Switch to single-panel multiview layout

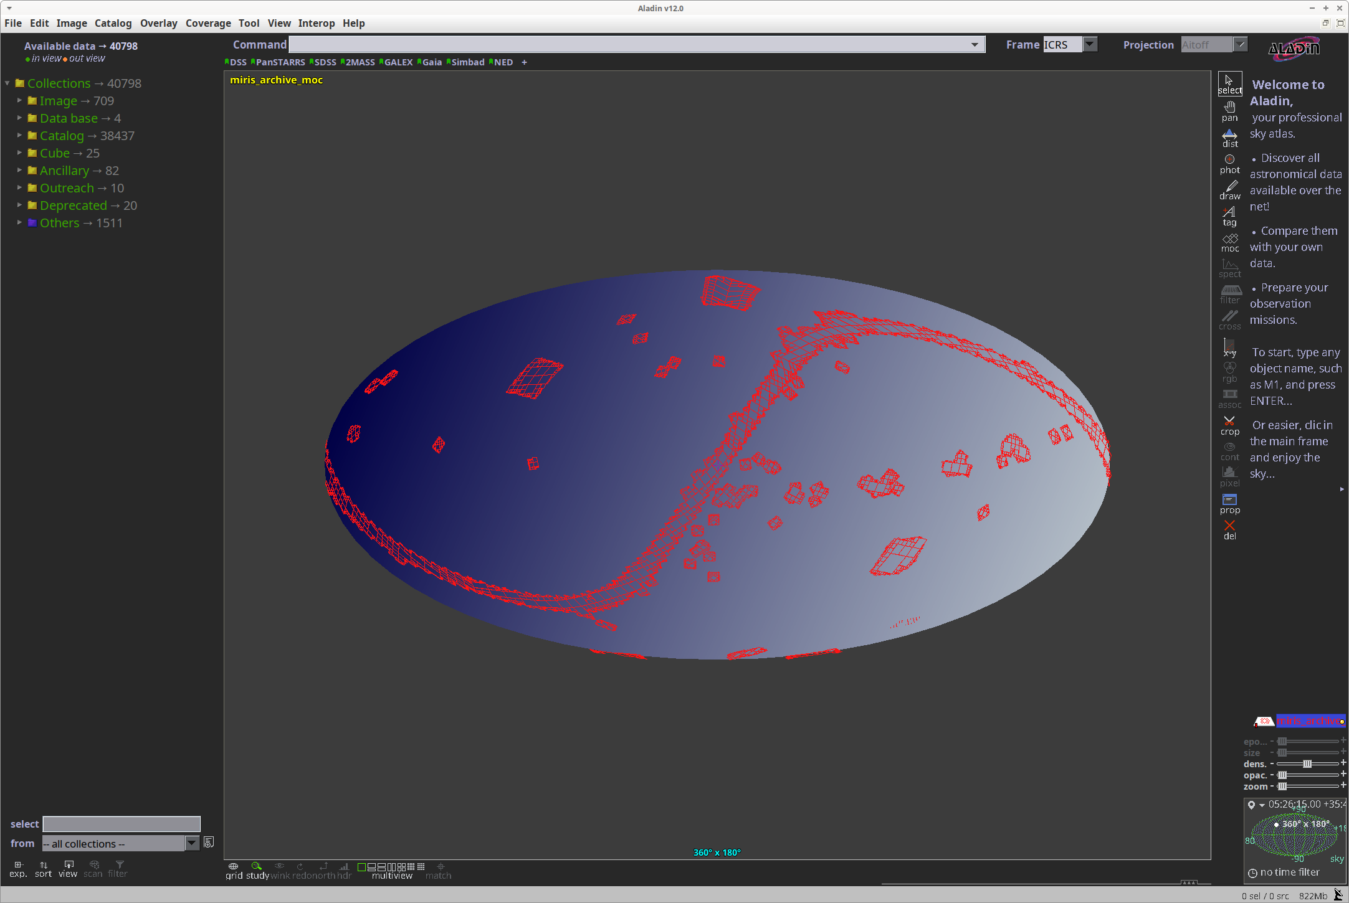point(361,867)
